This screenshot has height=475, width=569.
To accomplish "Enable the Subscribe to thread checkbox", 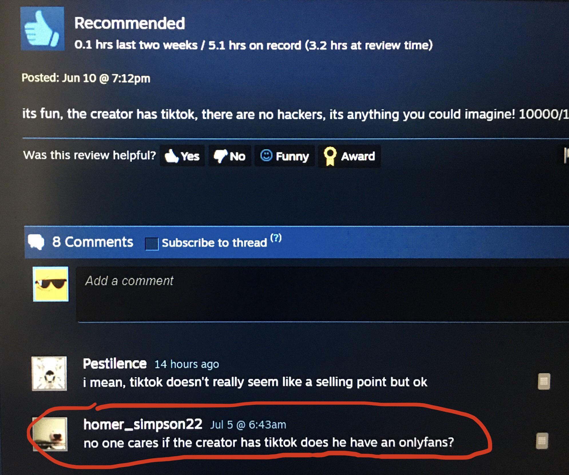I will [152, 244].
